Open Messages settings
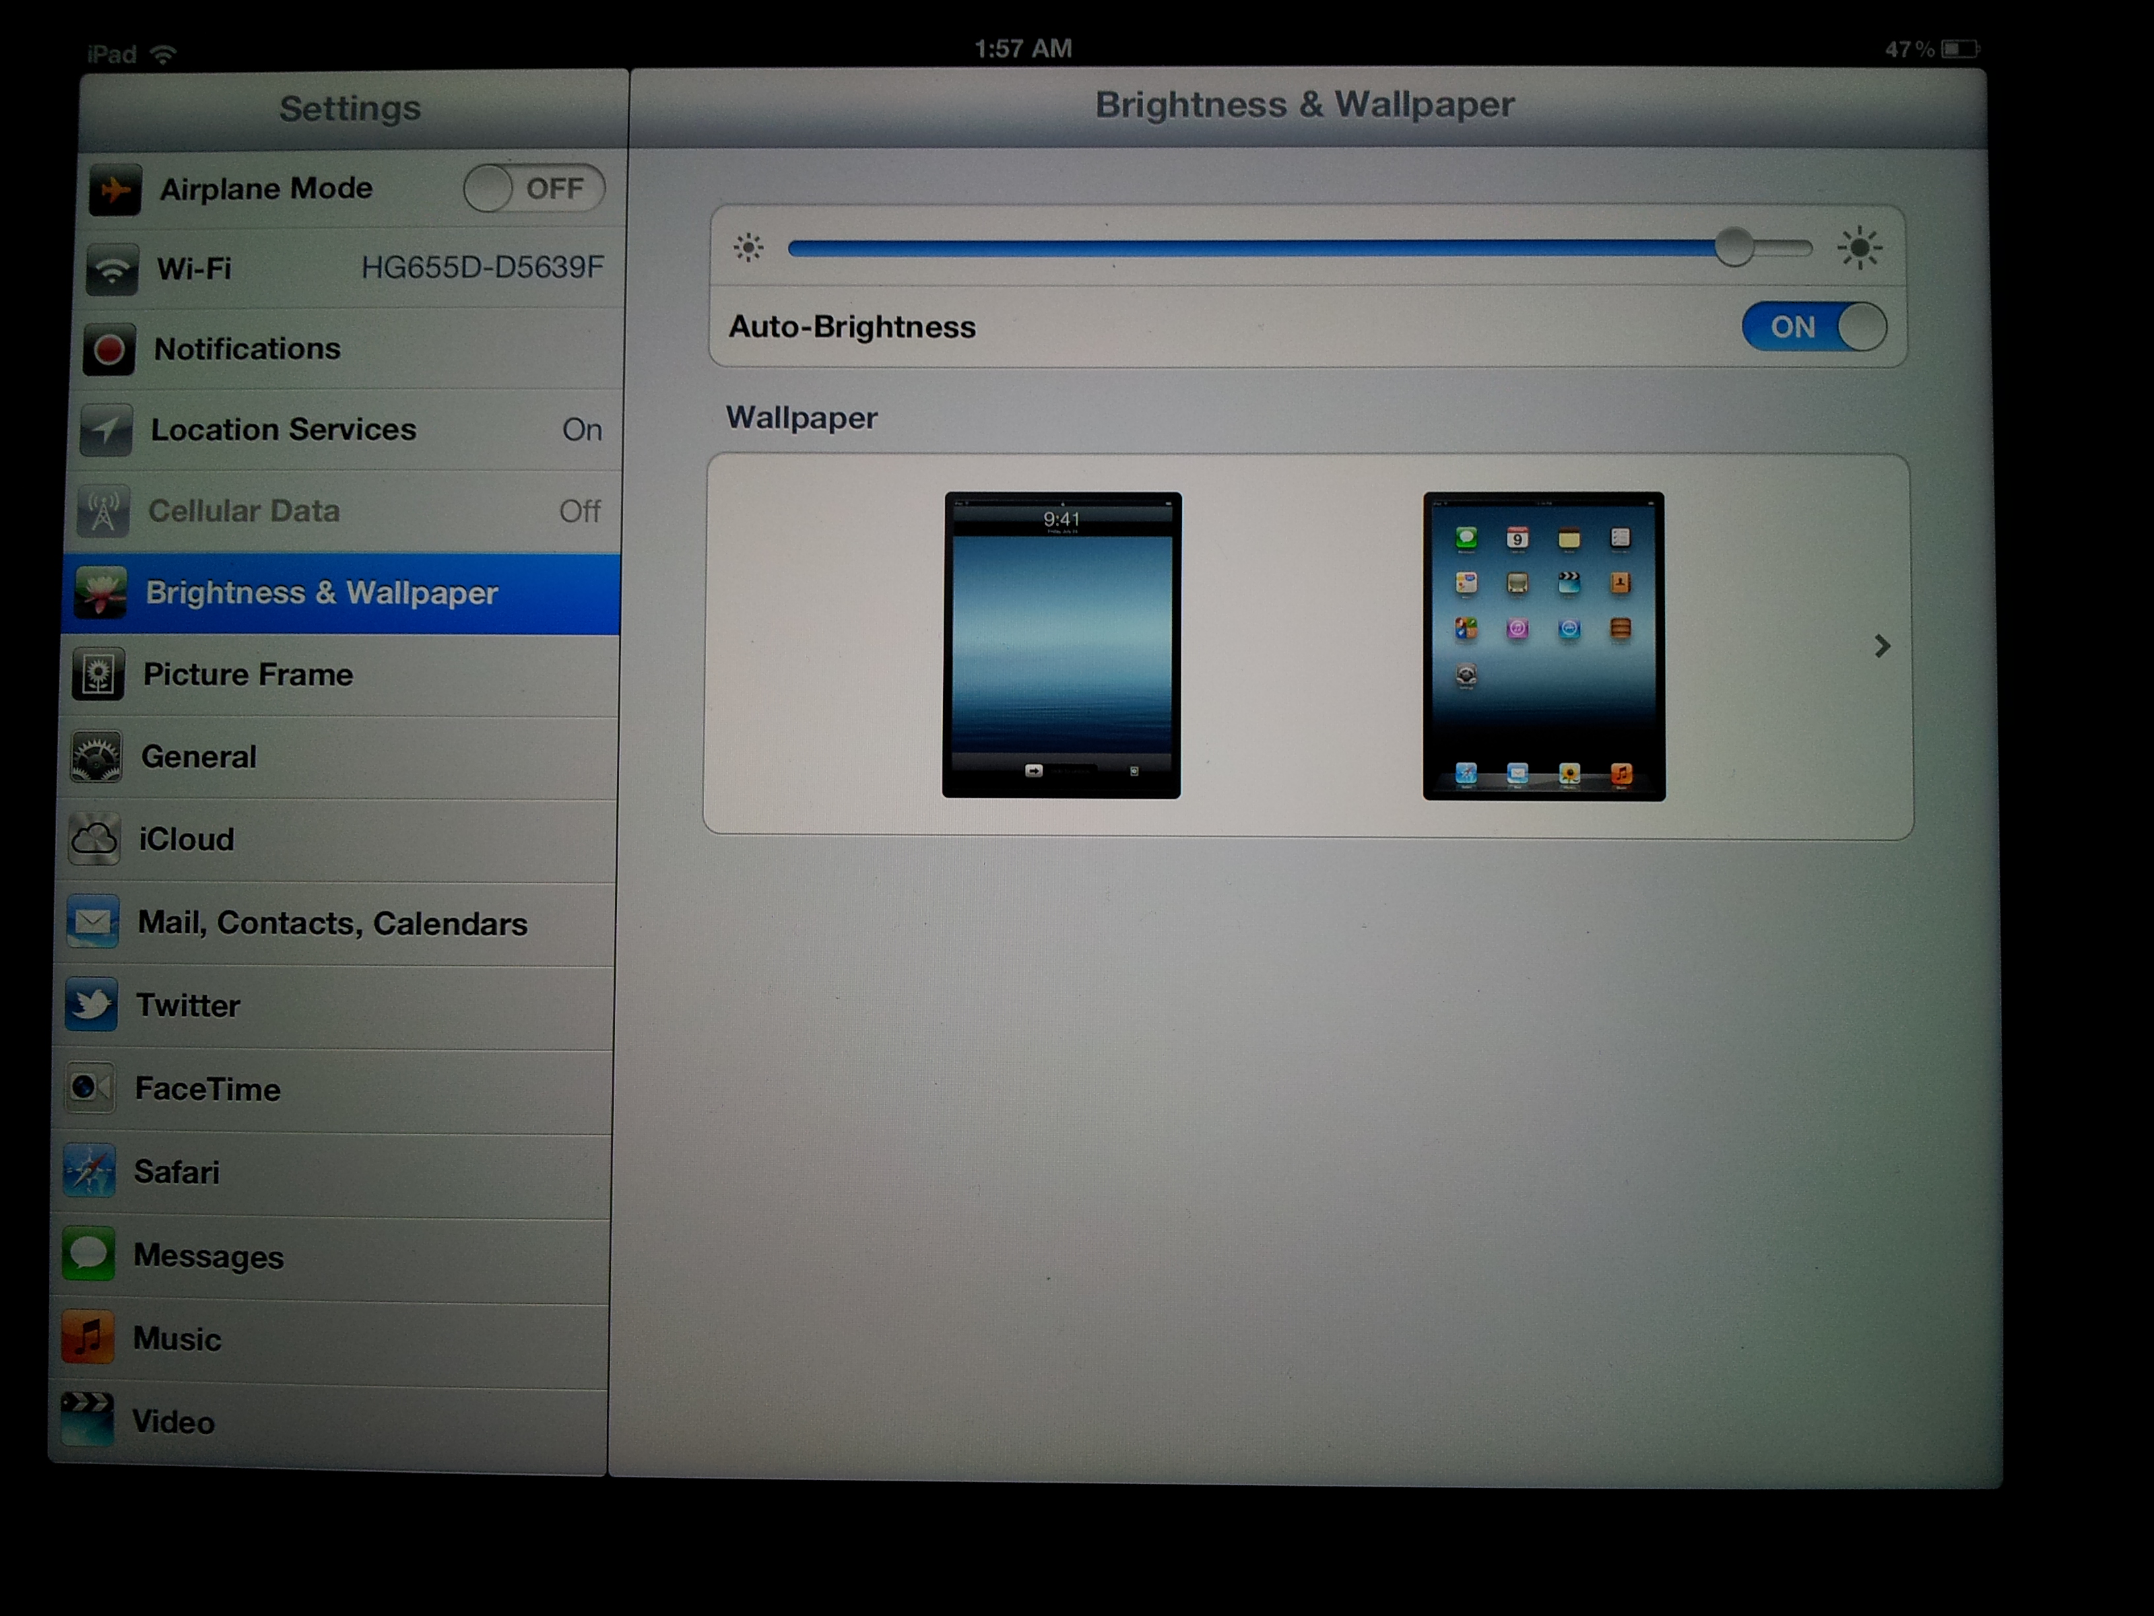2154x1616 pixels. [330, 1258]
